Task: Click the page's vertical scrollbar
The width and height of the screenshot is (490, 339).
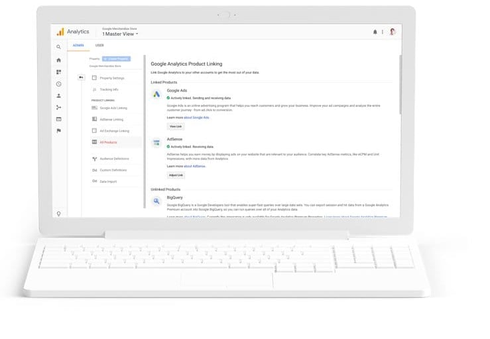Action: (x=400, y=84)
